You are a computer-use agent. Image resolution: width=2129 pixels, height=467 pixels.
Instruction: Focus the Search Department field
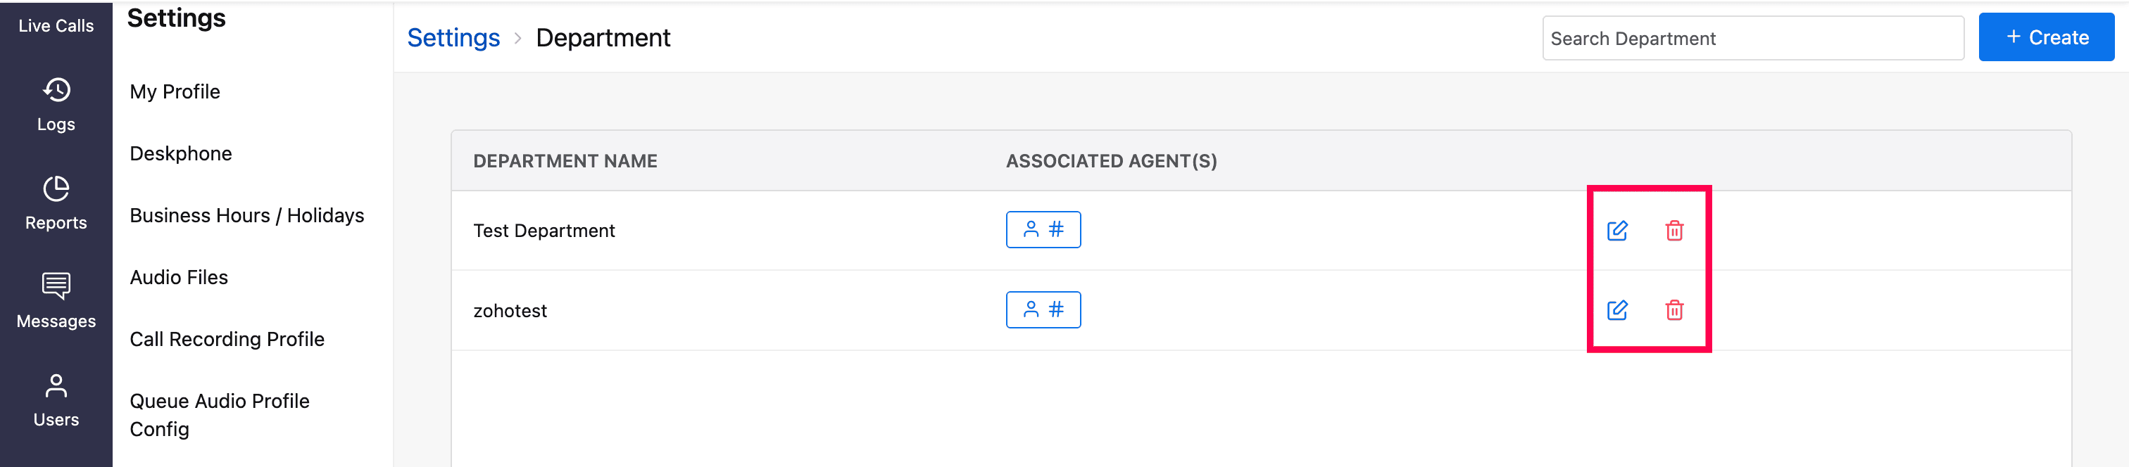click(1752, 38)
